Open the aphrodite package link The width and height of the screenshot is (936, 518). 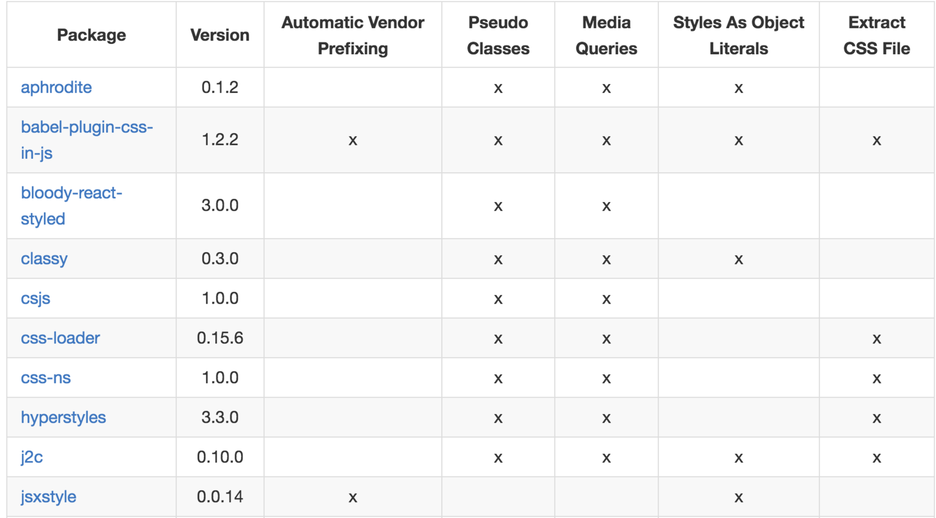(x=56, y=88)
